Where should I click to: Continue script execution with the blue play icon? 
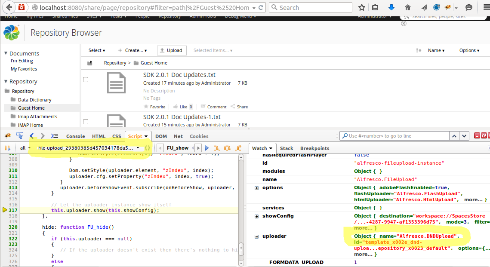coord(206,148)
